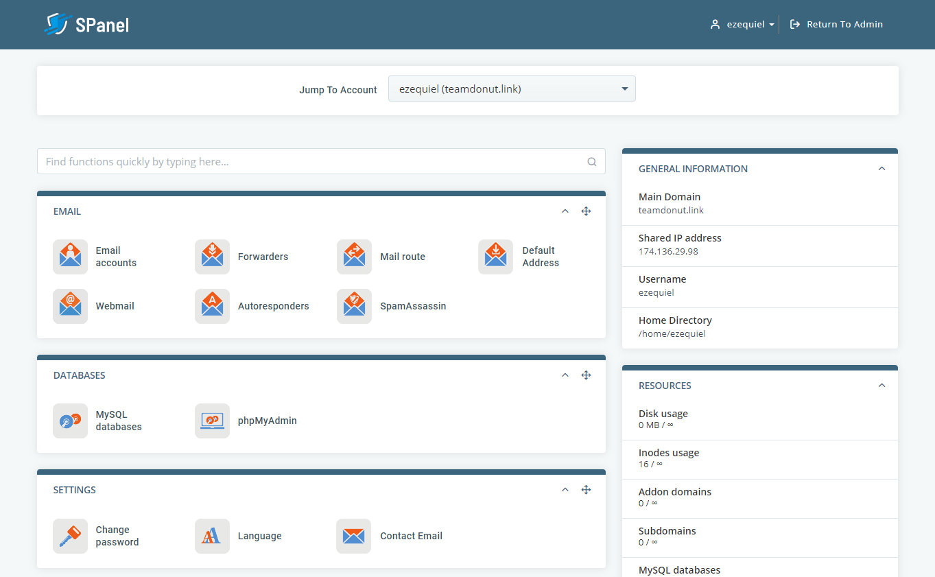Click the MySQL databases label
The width and height of the screenshot is (935, 577).
tap(119, 421)
